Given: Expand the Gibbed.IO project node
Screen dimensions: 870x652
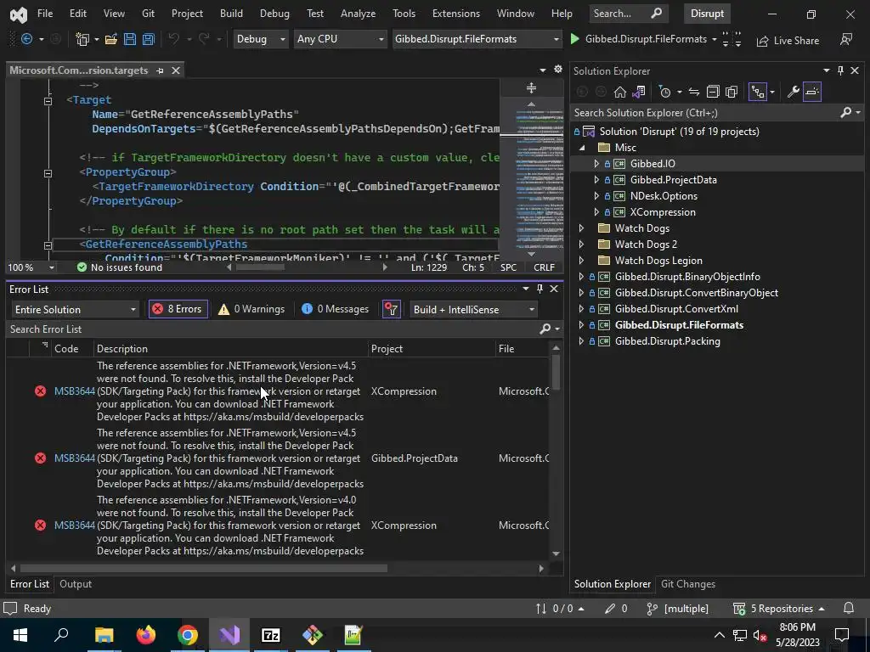Looking at the screenshot, I should [596, 164].
